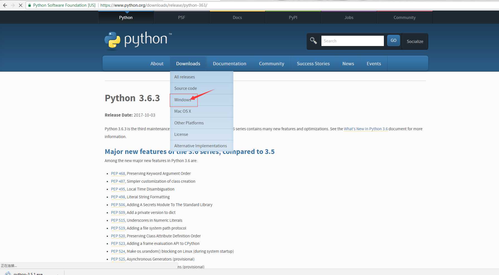Open the Documentation main menu
This screenshot has width=499, height=275.
[x=229, y=64]
